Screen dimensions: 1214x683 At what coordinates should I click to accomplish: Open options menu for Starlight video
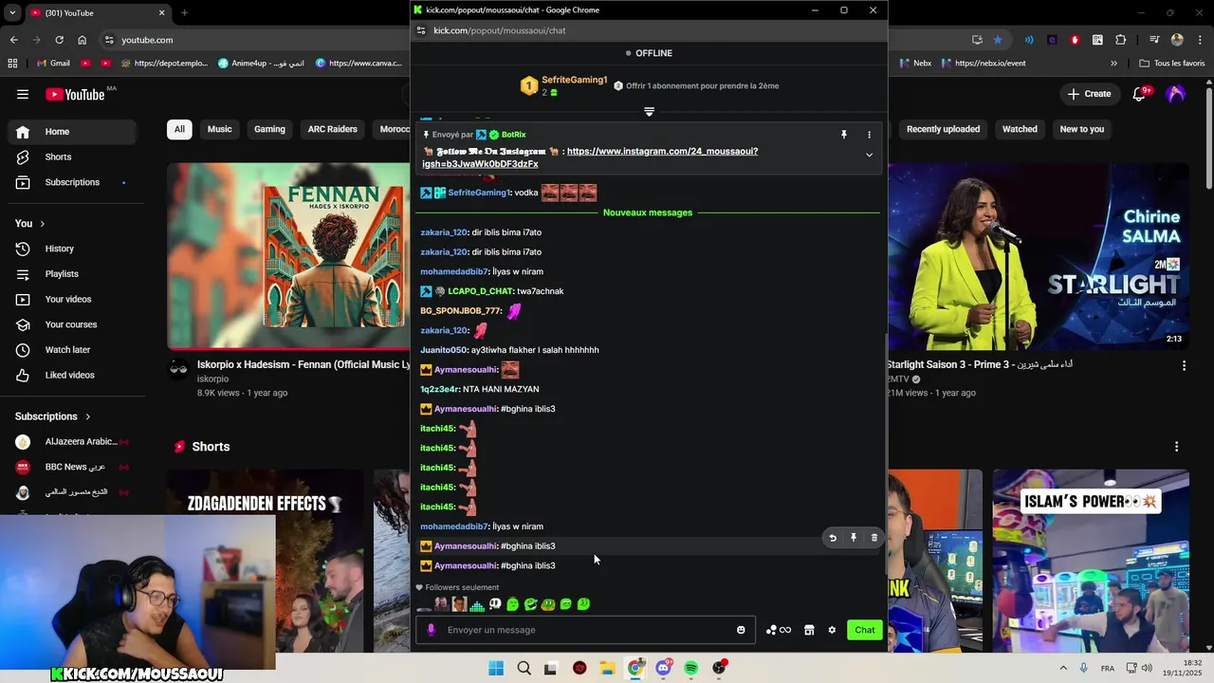1184,365
